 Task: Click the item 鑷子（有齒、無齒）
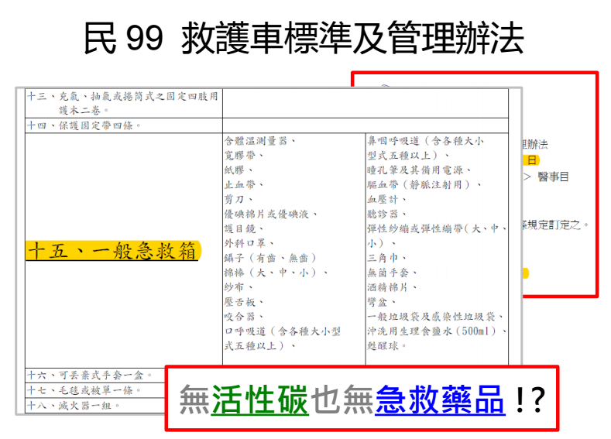click(x=270, y=258)
